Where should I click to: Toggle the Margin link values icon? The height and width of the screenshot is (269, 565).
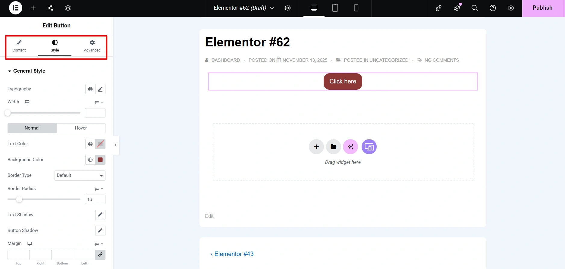(x=100, y=255)
